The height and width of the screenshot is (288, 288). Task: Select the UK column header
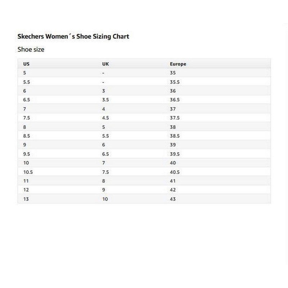pyautogui.click(x=105, y=64)
